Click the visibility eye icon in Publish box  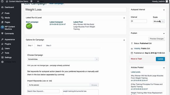132,49
